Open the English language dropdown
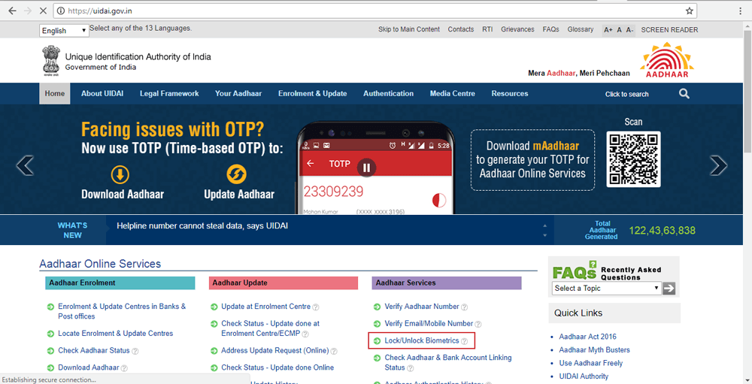 64,31
